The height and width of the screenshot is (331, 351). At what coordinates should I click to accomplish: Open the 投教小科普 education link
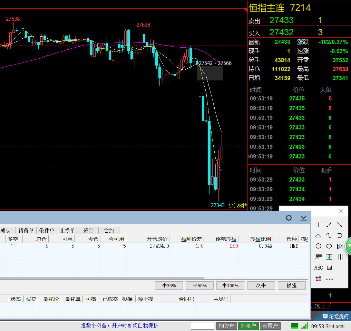click(x=119, y=325)
